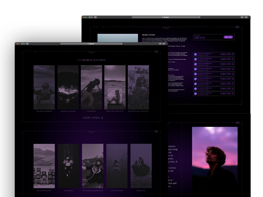Image resolution: width=263 pixels, height=197 pixels.
Task: Show tab overview in the front browser window
Action: (x=164, y=44)
